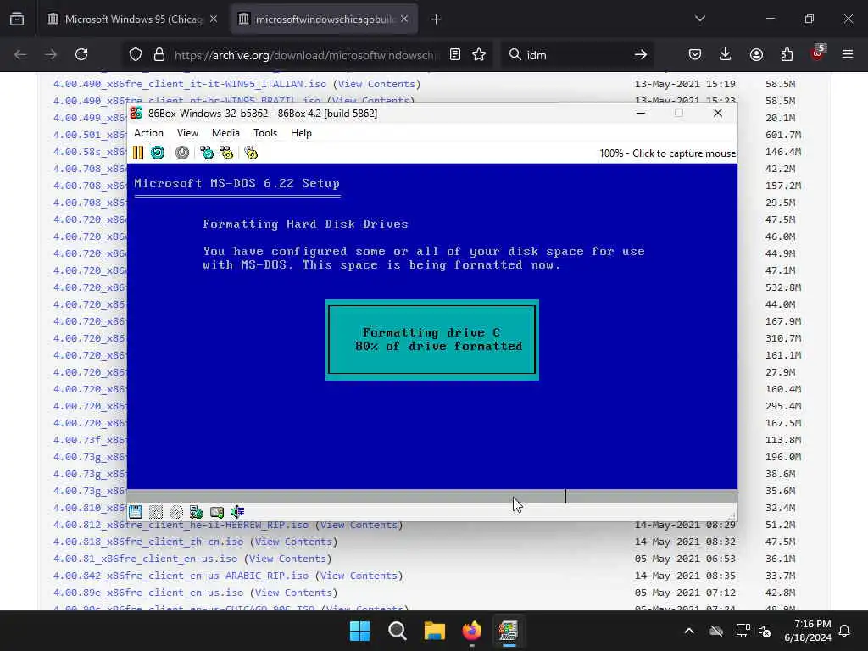The height and width of the screenshot is (651, 868).
Task: Click the archive.org URL address field
Action: (305, 55)
